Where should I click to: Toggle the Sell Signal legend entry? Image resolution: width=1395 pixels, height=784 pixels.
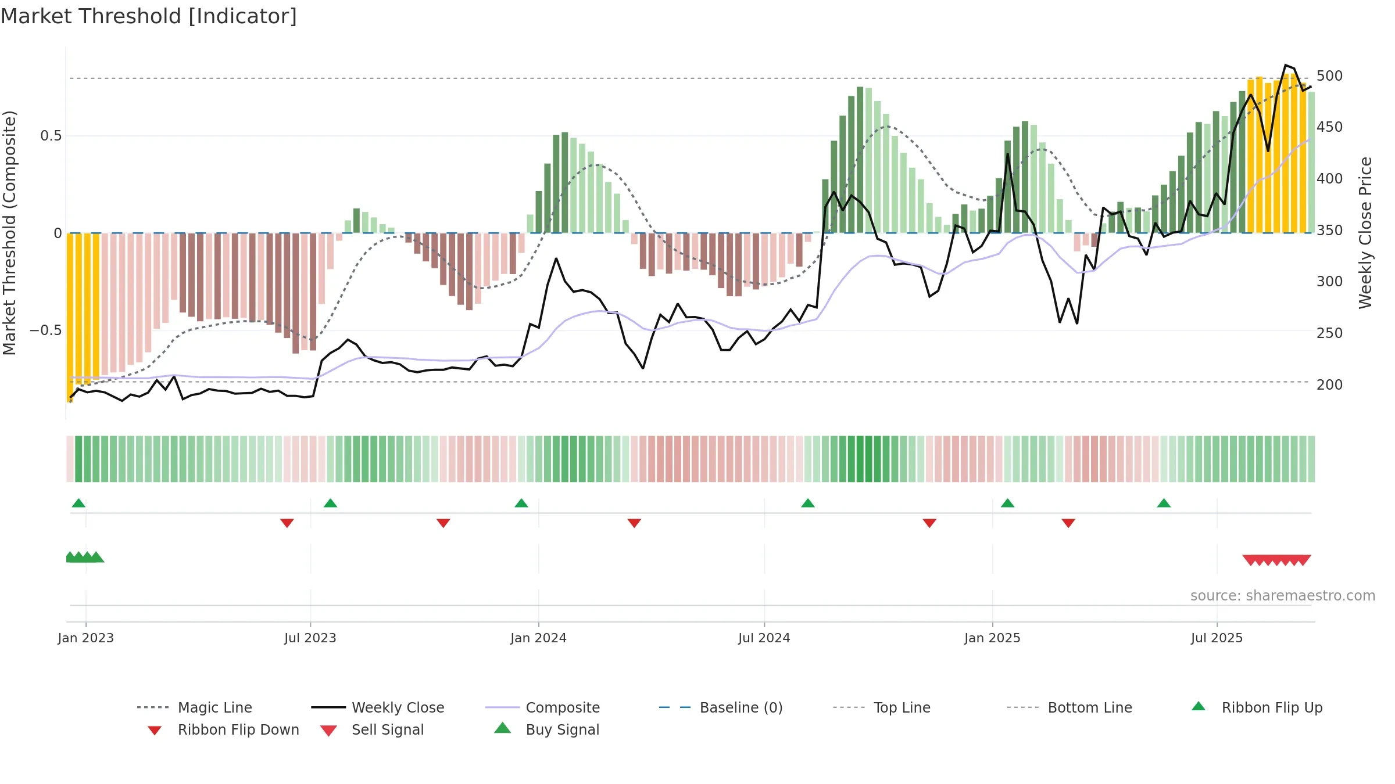(372, 729)
